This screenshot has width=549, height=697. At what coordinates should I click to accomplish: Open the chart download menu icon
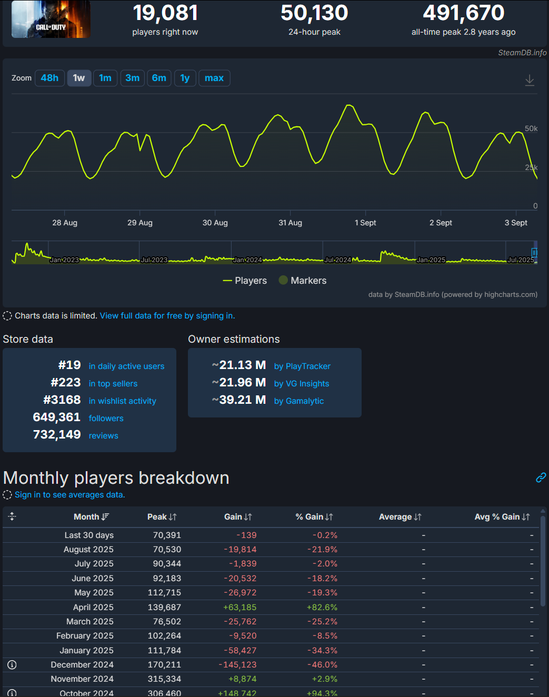(x=530, y=80)
